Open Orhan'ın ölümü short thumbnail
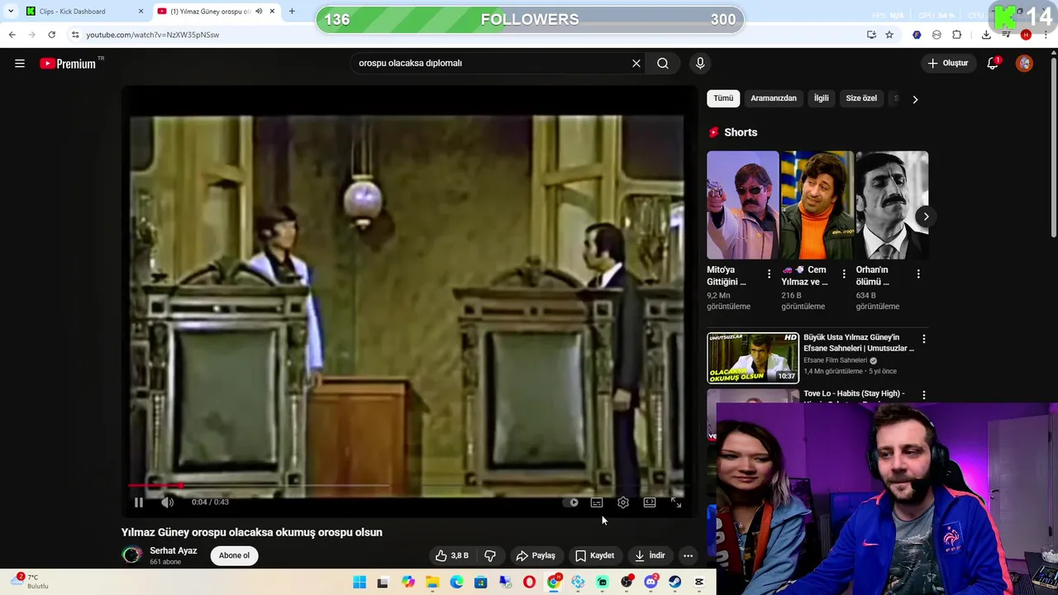 [892, 205]
